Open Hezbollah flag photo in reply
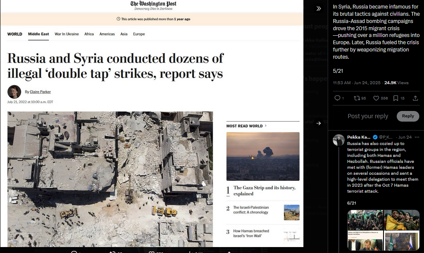 point(401,220)
